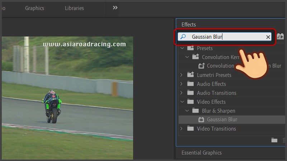Click the Convolution Kernel preset bin icon

point(196,57)
